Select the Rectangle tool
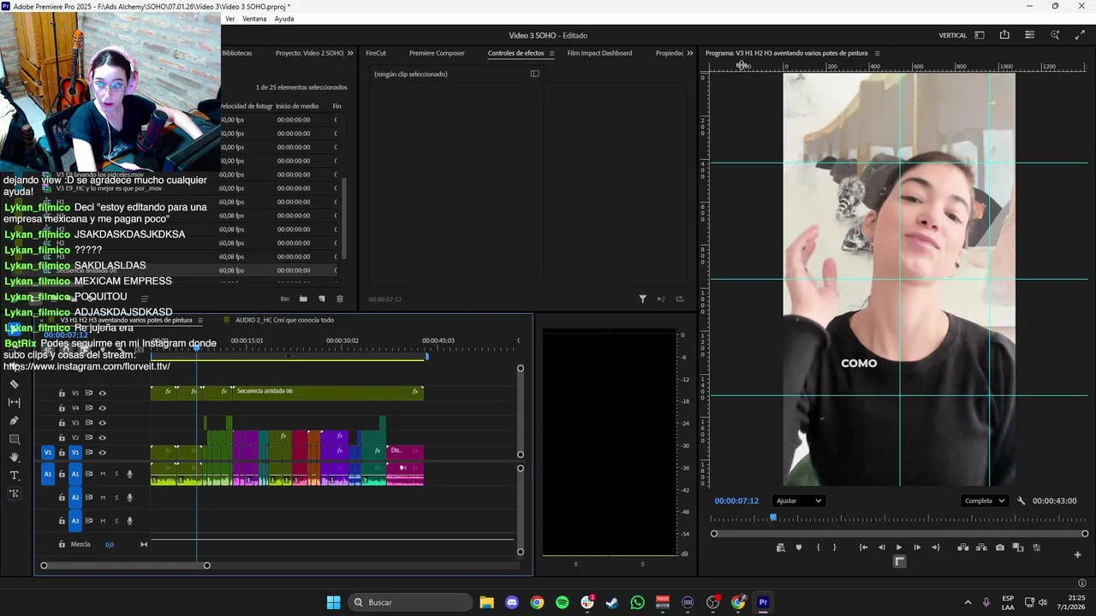 click(x=14, y=439)
